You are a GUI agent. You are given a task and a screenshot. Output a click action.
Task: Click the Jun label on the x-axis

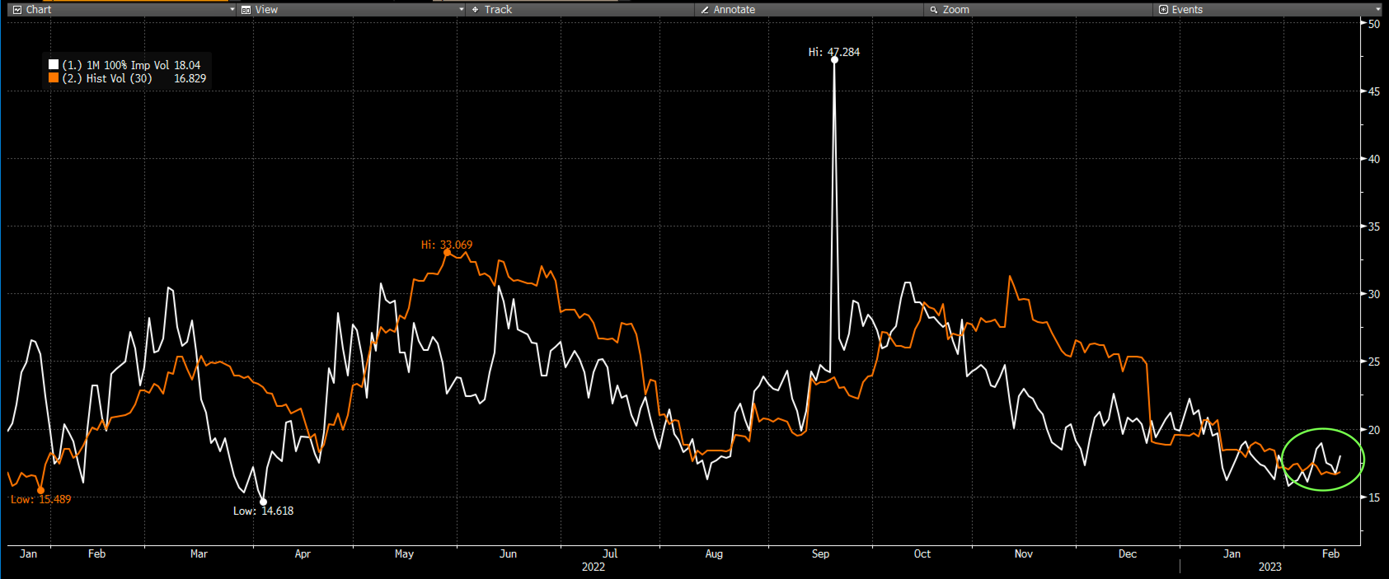pyautogui.click(x=508, y=554)
